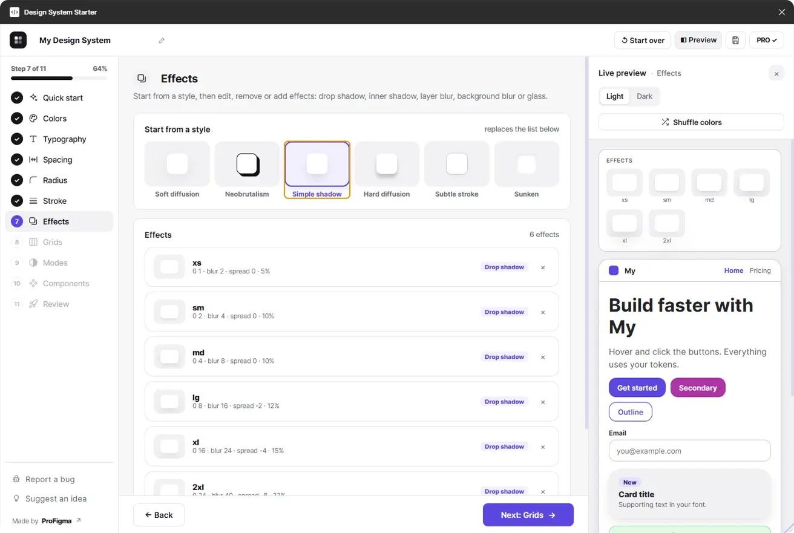Choose the Neobrutalism style preset
The image size is (794, 533).
(x=247, y=170)
